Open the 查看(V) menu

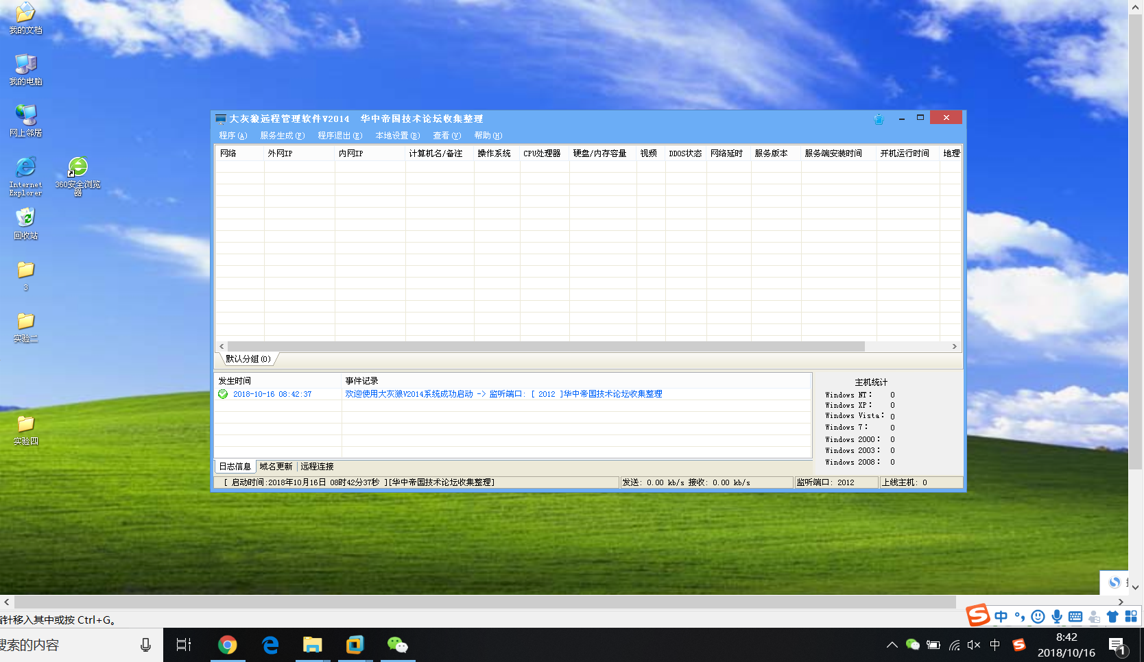tap(446, 136)
